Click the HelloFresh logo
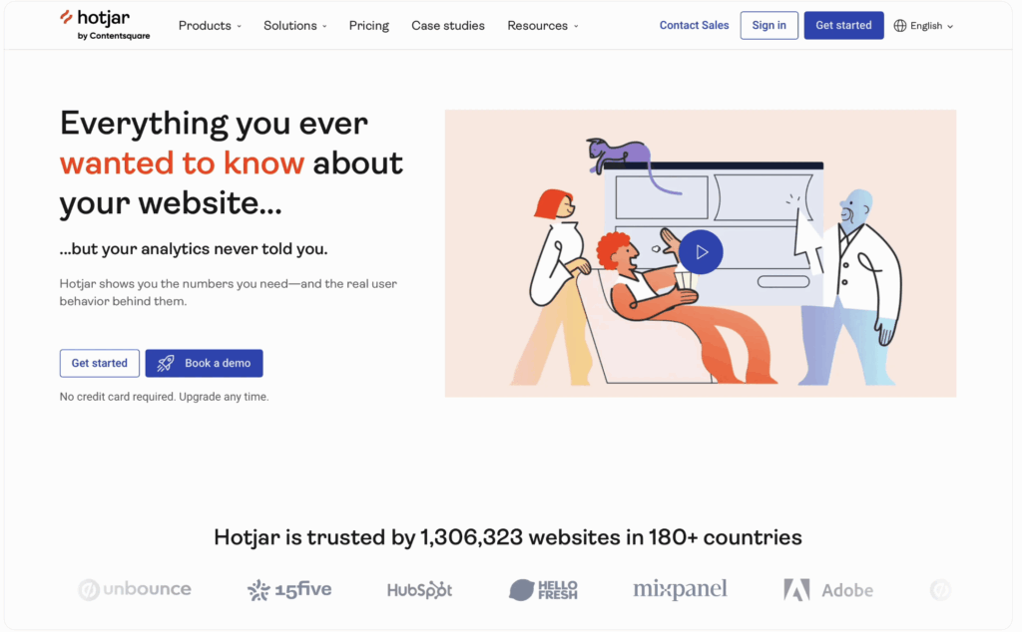 coord(544,589)
